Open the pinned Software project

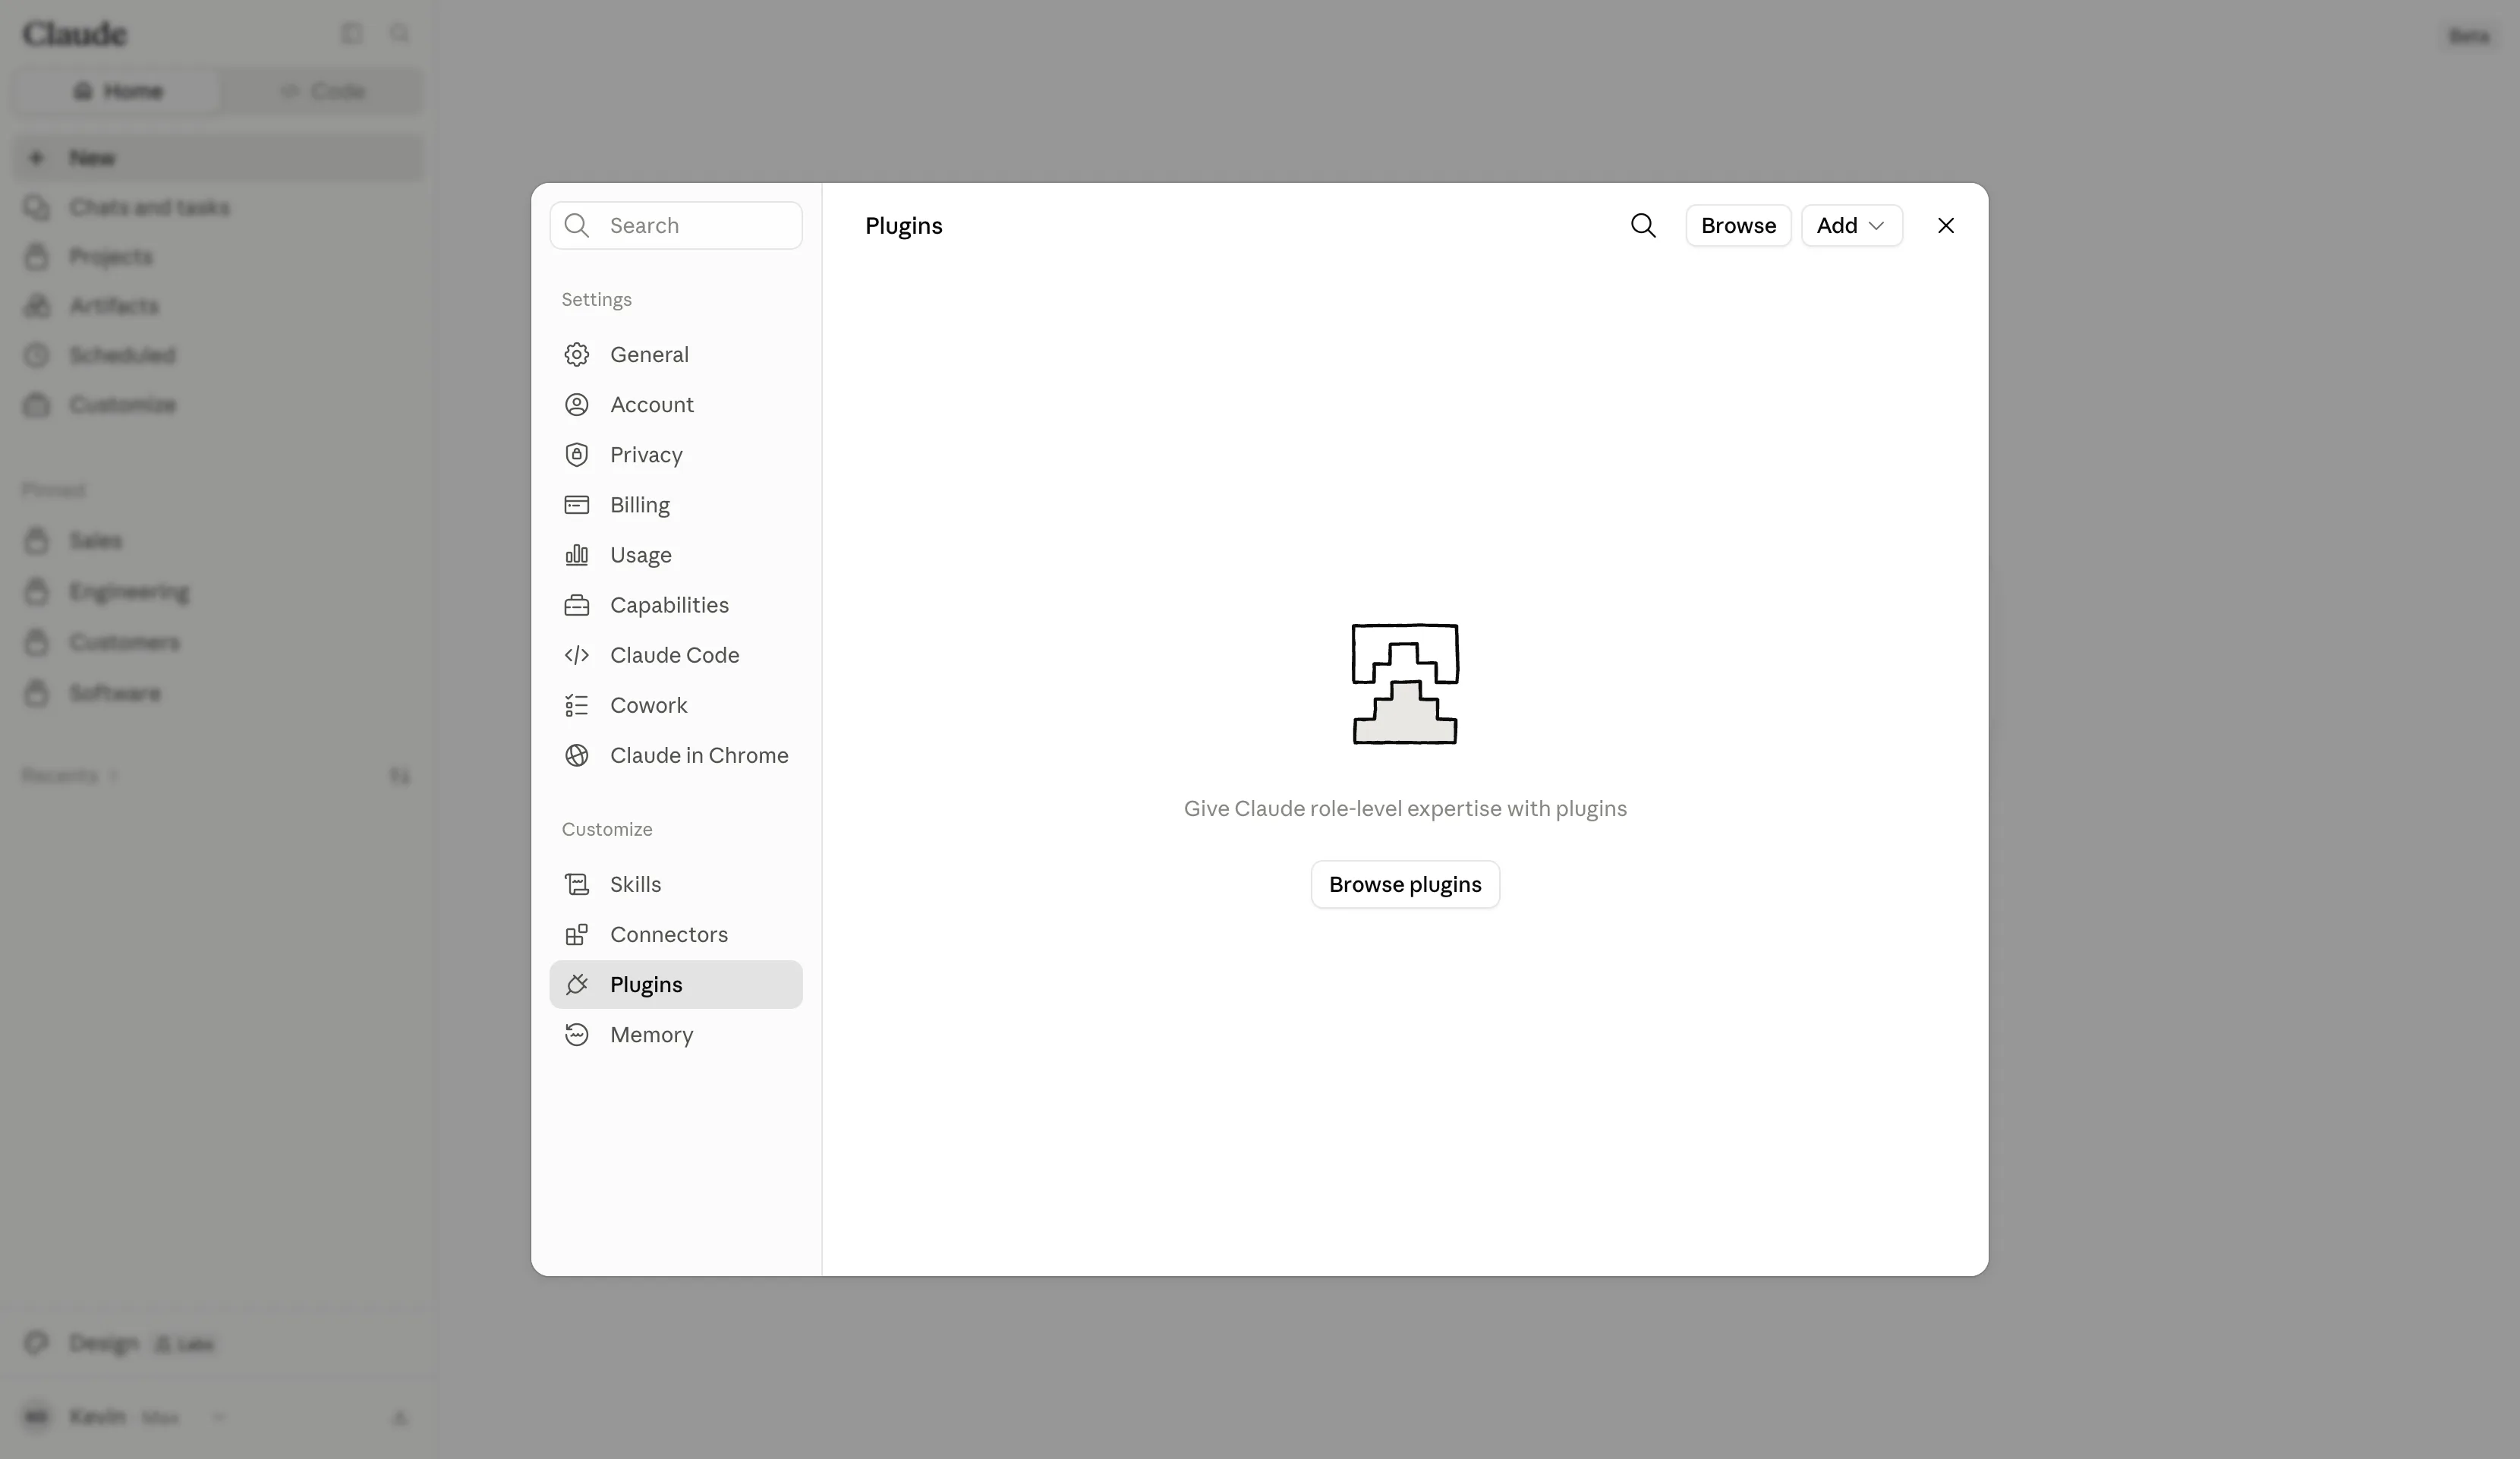pyautogui.click(x=218, y=693)
